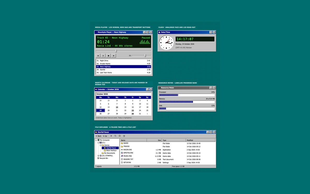The image size is (310, 194).
Task: Click the Copy icon in the explorer toolbar
Action: coord(115,136)
